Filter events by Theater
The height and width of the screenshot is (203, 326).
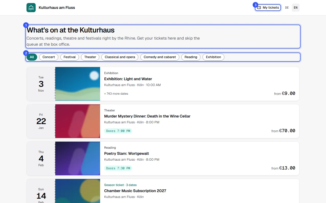tap(90, 57)
